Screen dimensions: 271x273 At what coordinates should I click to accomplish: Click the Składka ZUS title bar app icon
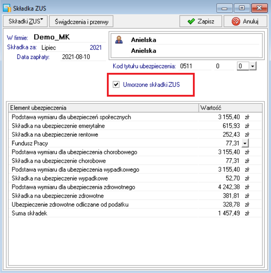[7, 8]
